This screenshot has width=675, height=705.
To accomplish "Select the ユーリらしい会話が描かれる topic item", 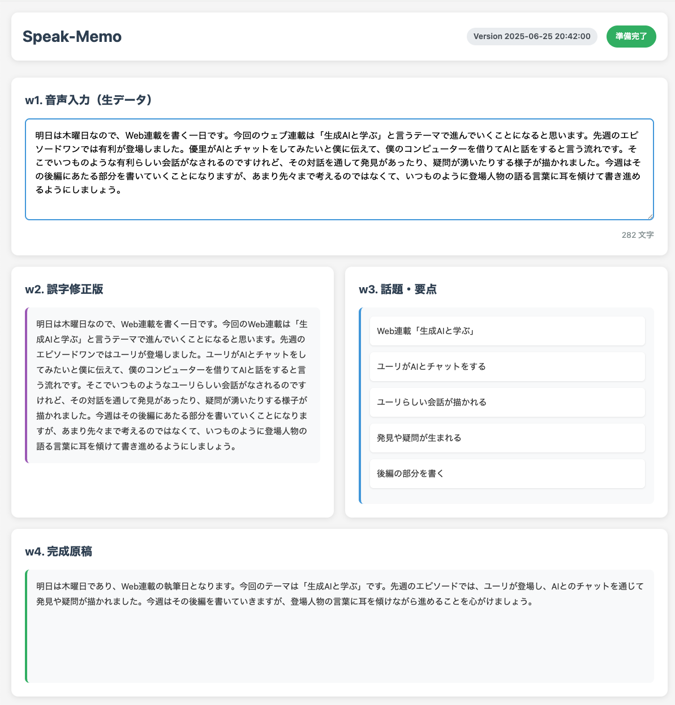I will pos(508,402).
